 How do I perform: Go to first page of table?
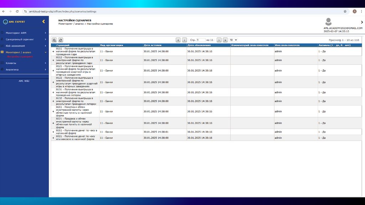pos(178,40)
